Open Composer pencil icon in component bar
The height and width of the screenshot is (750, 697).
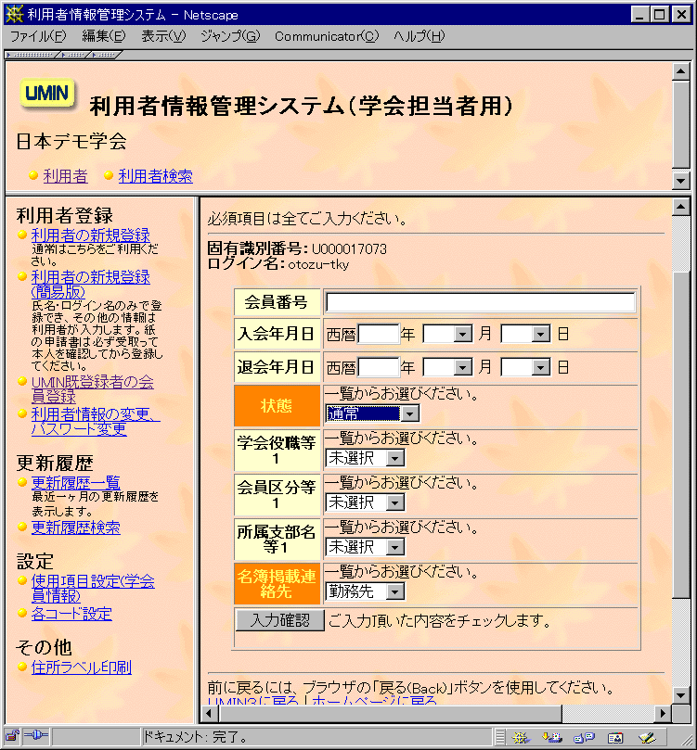click(x=646, y=738)
